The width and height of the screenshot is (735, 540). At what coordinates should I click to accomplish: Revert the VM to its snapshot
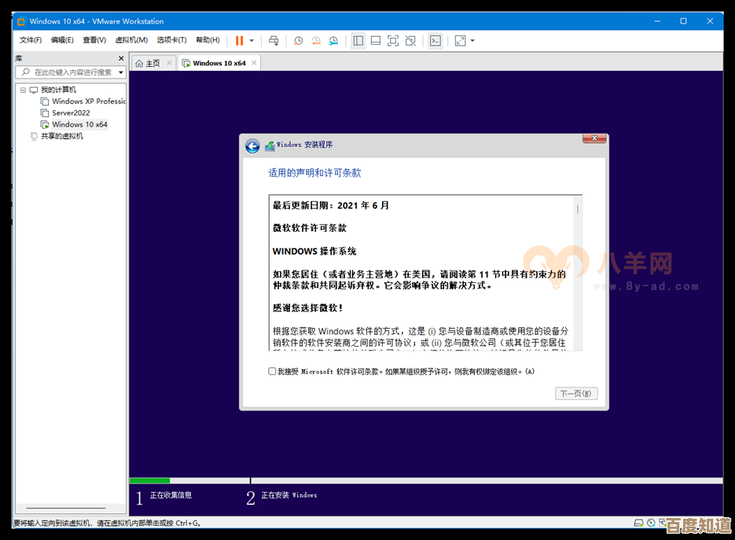pyautogui.click(x=316, y=40)
